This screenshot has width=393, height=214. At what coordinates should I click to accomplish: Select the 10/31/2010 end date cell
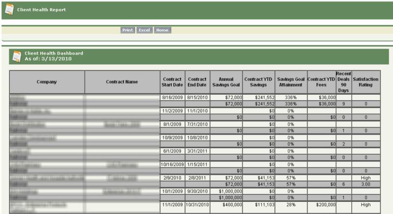pyautogui.click(x=197, y=208)
